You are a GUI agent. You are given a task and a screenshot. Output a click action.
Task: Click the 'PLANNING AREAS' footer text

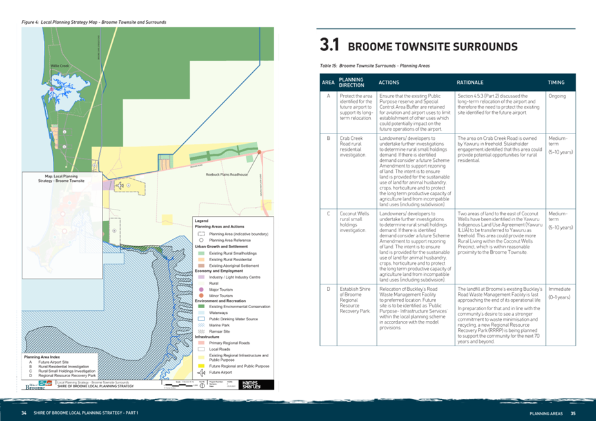pyautogui.click(x=546, y=413)
